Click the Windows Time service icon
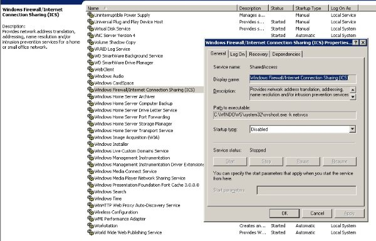 pos(90,198)
